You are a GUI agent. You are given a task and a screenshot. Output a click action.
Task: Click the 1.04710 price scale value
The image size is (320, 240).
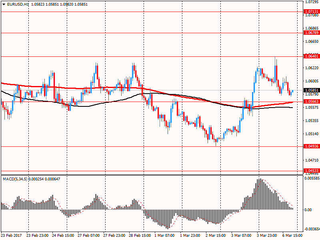312,160
